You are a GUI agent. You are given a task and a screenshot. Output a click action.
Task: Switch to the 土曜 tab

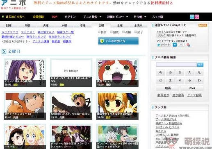(x=120, y=25)
